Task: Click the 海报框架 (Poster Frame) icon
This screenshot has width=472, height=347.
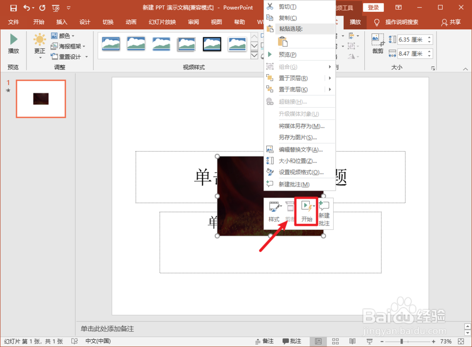Action: [x=67, y=46]
